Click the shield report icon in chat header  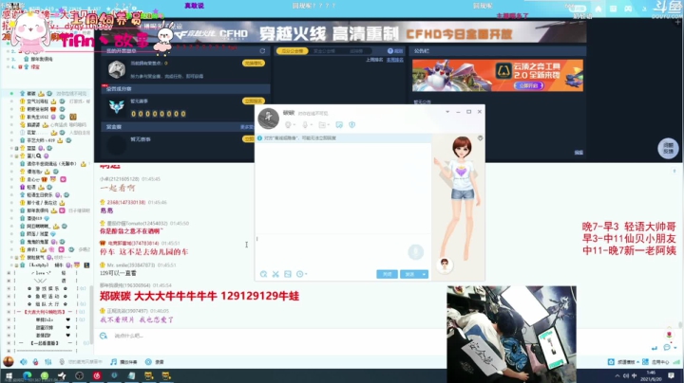tap(352, 125)
